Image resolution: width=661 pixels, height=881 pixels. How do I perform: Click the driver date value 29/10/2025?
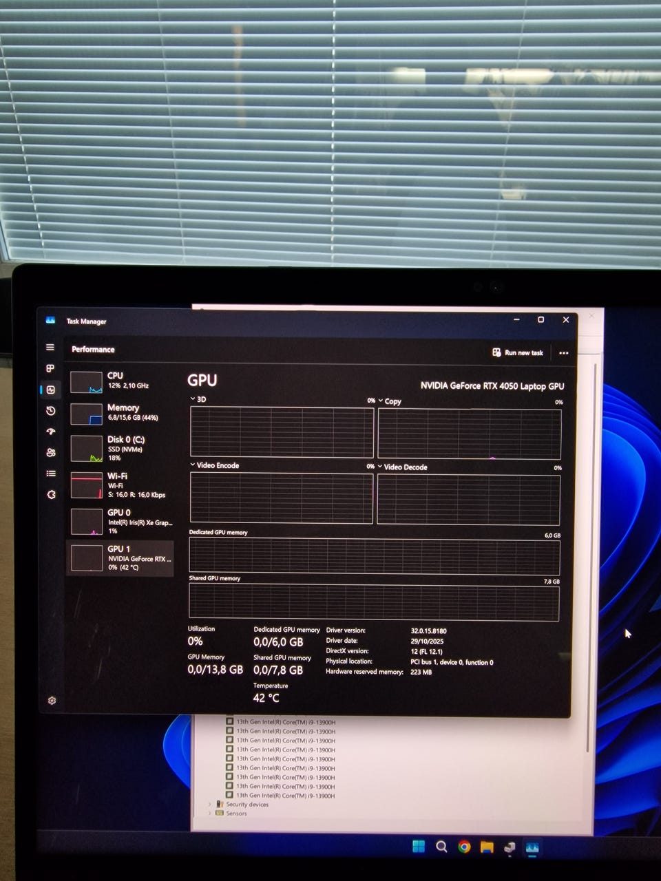pos(427,641)
